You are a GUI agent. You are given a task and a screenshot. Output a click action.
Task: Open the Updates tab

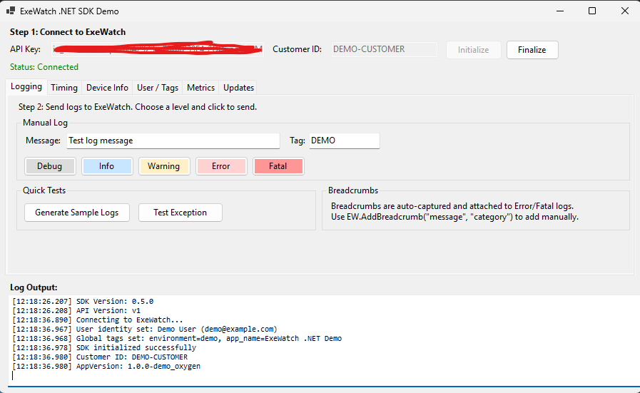point(238,88)
